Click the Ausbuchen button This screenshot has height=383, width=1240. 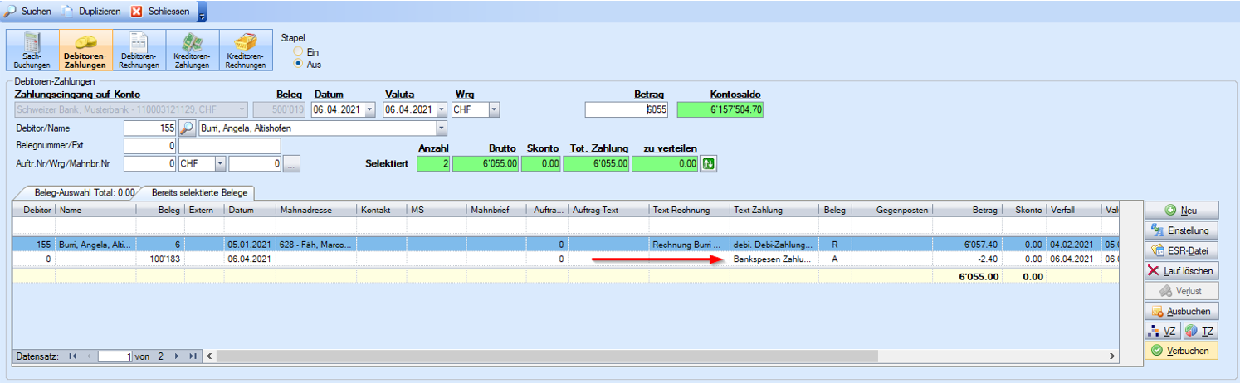pos(1181,311)
